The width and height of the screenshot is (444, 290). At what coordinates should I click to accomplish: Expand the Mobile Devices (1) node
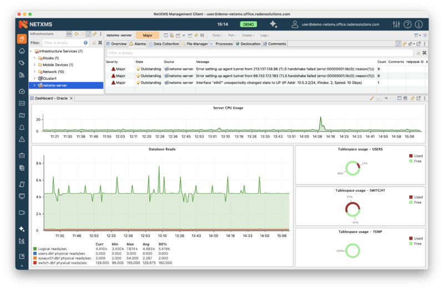(x=34, y=65)
